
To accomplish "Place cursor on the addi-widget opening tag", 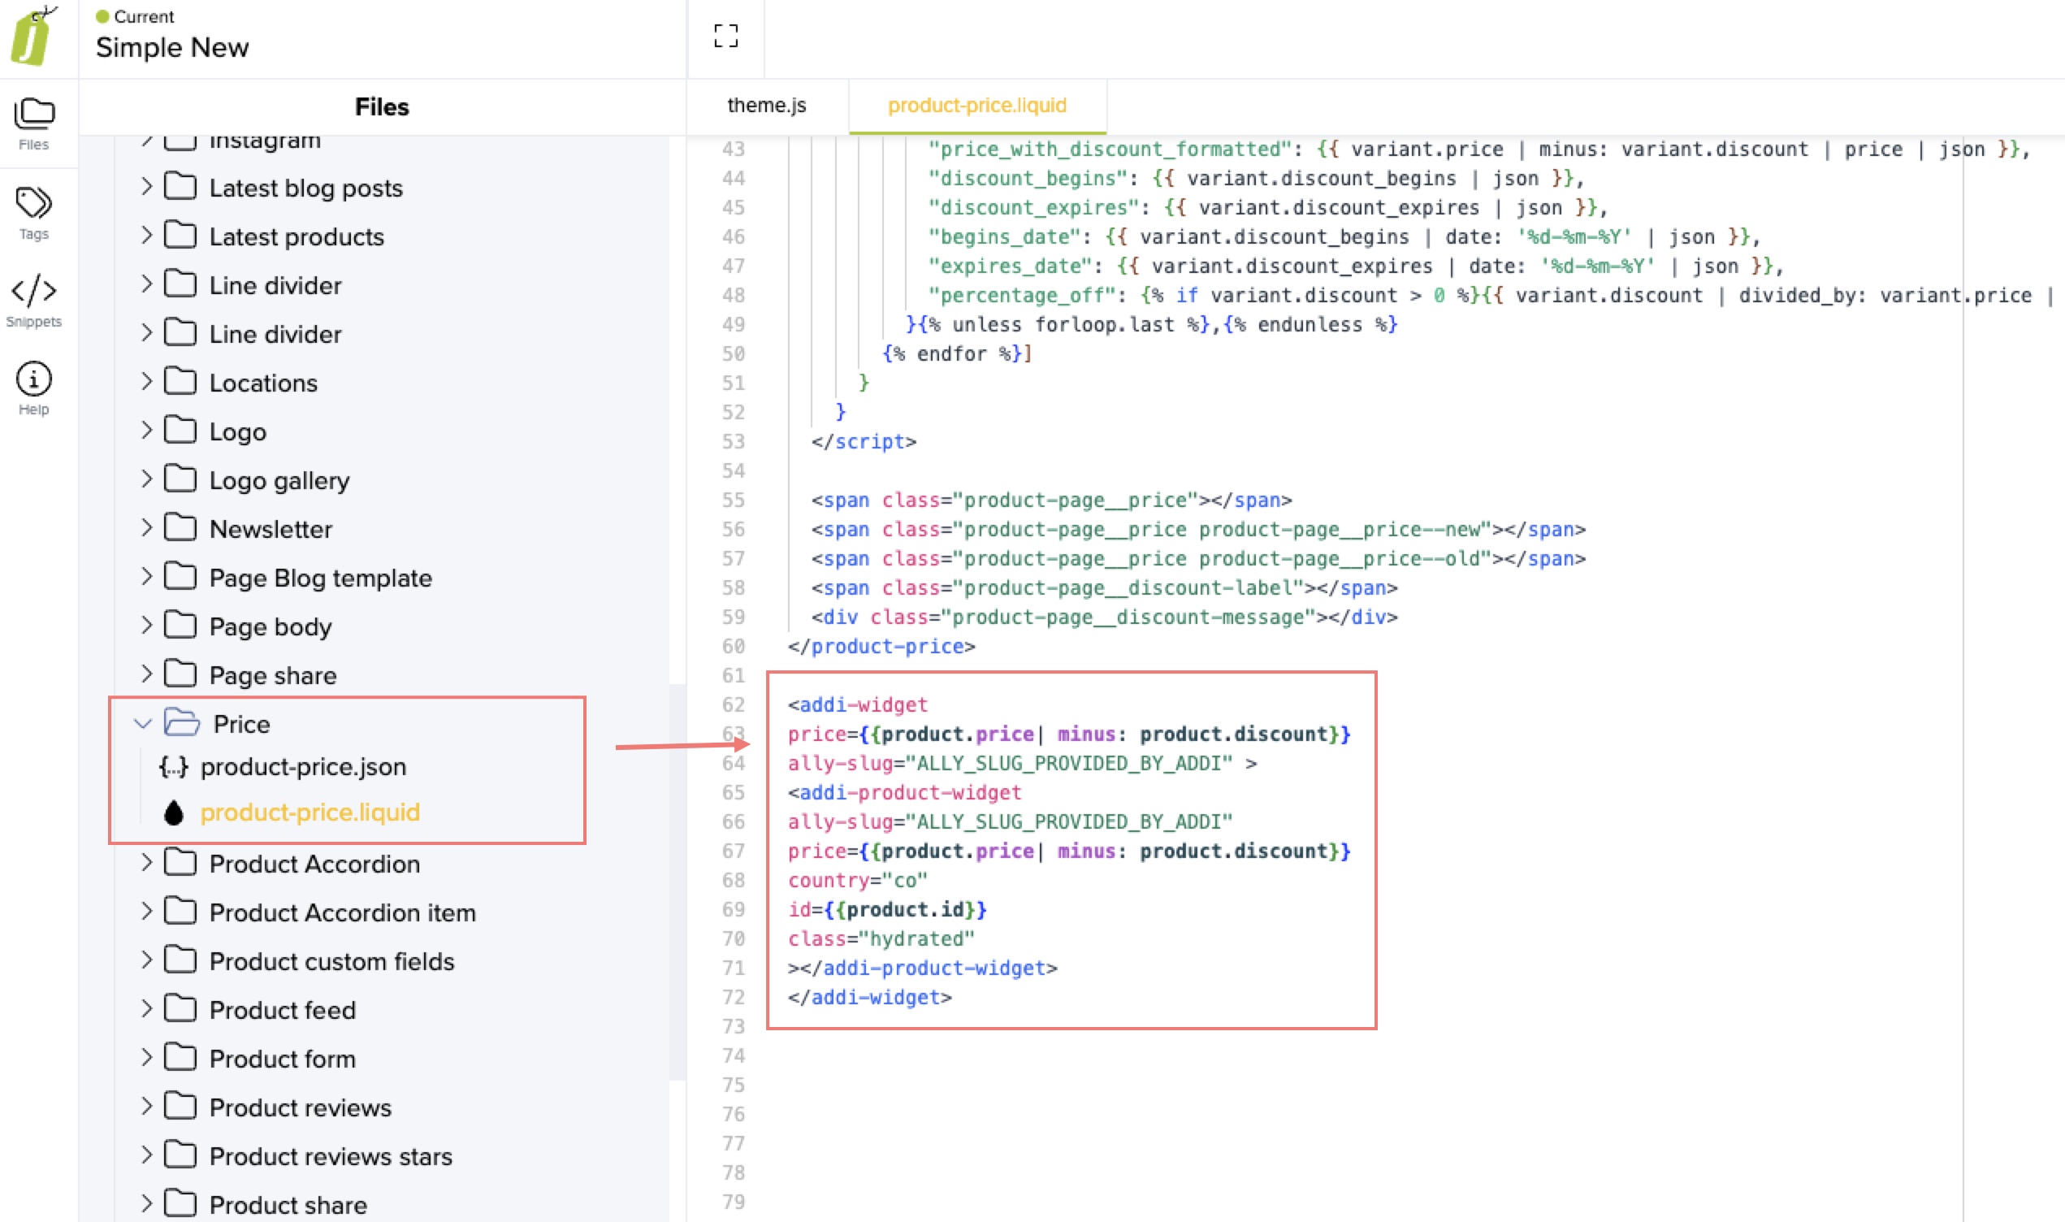I will (x=857, y=705).
